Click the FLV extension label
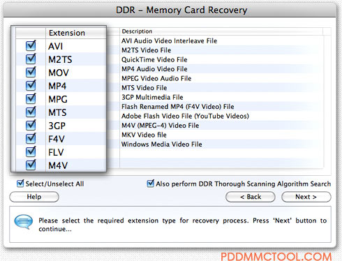 tap(56, 152)
